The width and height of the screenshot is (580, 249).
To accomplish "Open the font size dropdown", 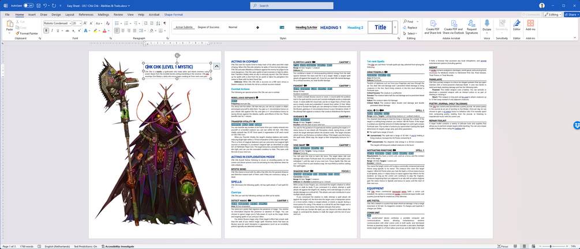I will (81, 23).
